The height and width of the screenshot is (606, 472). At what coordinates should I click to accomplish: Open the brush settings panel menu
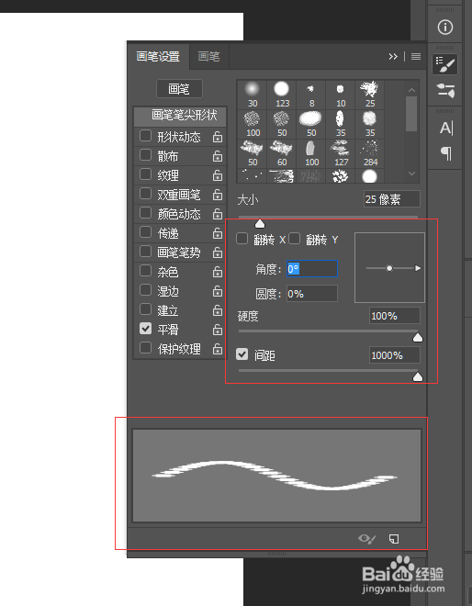[416, 57]
